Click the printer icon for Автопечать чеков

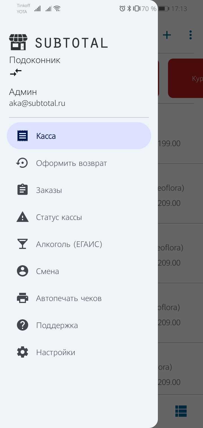click(x=23, y=298)
